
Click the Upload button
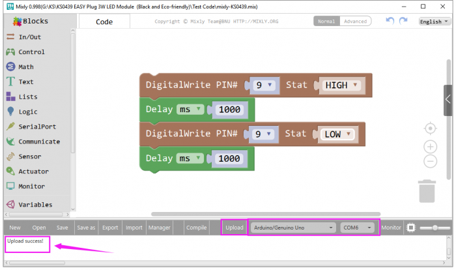pyautogui.click(x=235, y=228)
